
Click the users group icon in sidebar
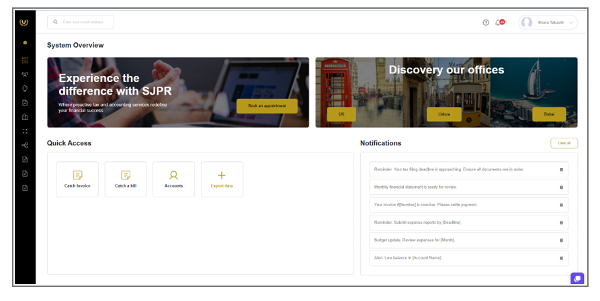click(x=25, y=74)
